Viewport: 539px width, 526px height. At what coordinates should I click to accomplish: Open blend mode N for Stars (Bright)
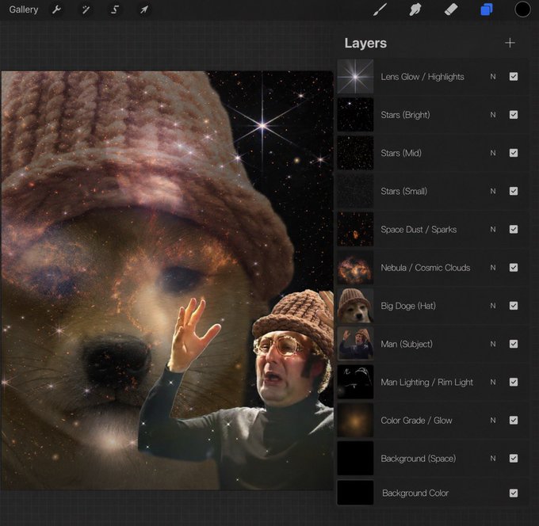tap(493, 115)
